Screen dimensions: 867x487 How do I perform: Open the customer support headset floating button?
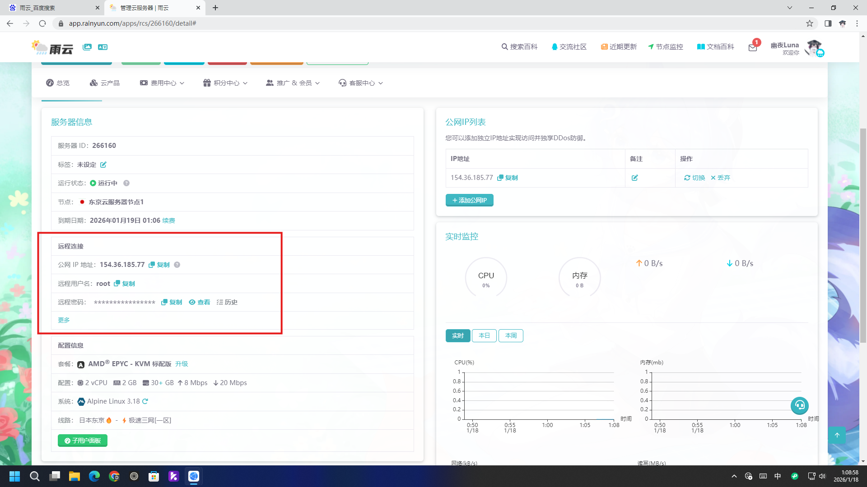click(x=799, y=405)
